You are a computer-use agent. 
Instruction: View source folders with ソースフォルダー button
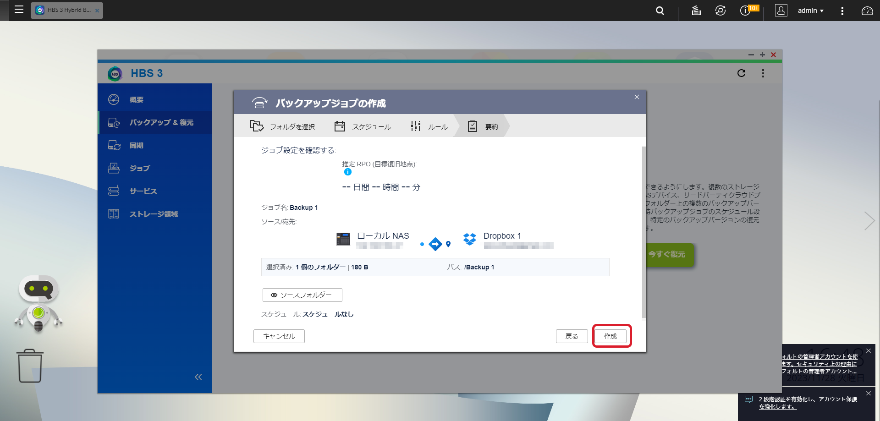tap(302, 295)
